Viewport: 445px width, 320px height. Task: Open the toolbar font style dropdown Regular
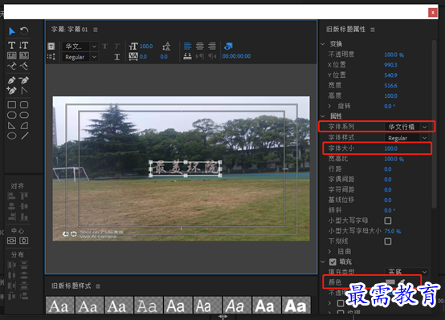tap(80, 57)
